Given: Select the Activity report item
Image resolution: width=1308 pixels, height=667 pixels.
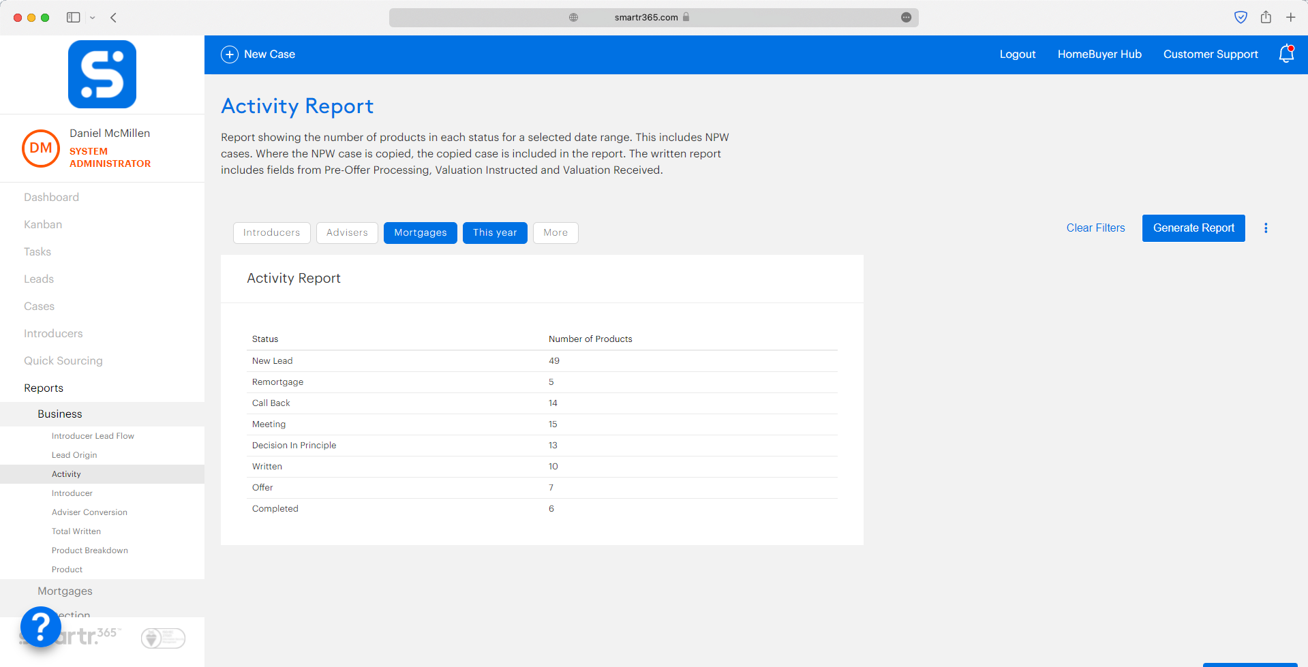Looking at the screenshot, I should coord(102,474).
